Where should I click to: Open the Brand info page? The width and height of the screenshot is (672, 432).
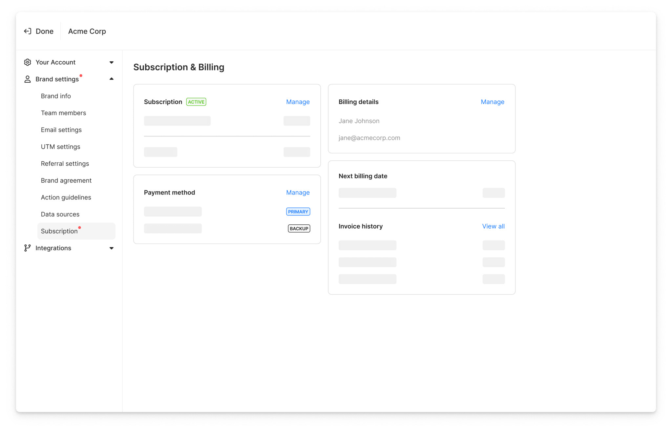[56, 96]
